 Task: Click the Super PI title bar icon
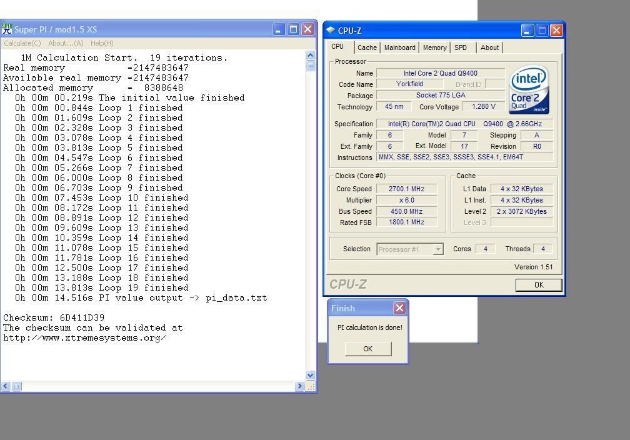(6, 29)
